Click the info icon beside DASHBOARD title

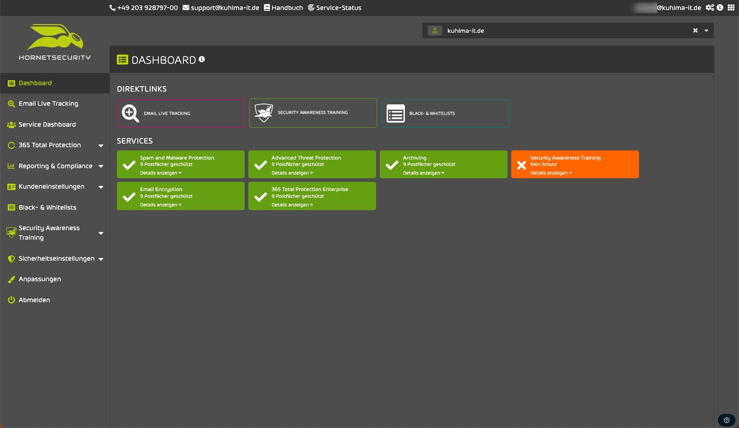202,59
